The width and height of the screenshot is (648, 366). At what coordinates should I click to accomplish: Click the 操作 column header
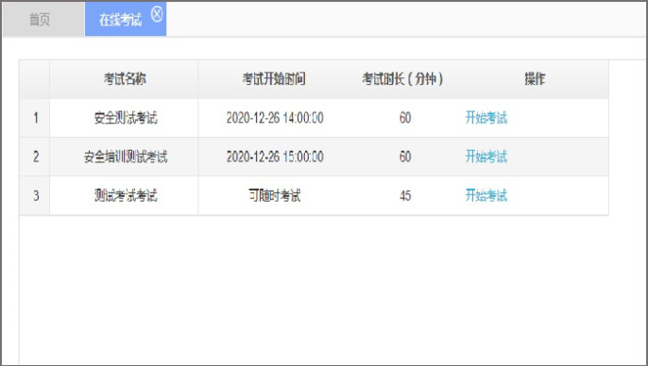click(x=535, y=79)
